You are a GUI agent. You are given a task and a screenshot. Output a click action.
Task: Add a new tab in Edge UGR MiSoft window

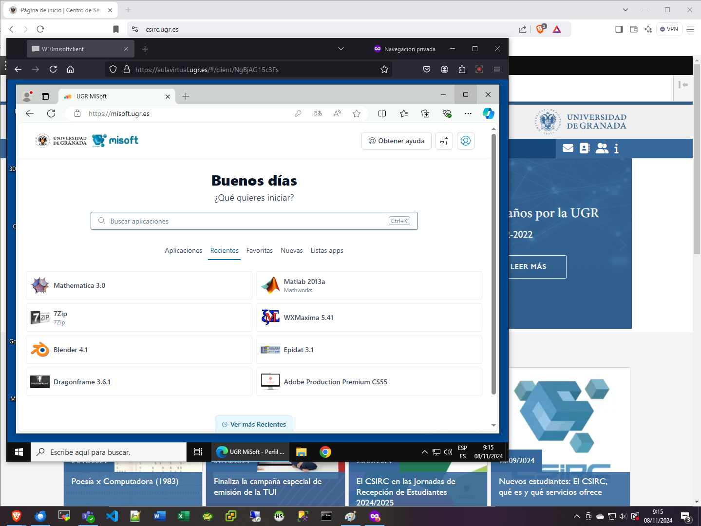tap(186, 96)
